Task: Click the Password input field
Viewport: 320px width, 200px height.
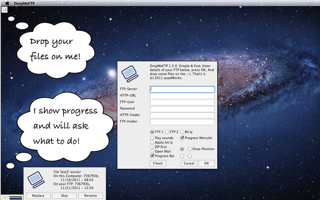Action: click(x=182, y=109)
